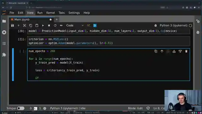The height and width of the screenshot is (114, 202).
Task: Close Main.ipynb tab via unsaved dot
Action: 50,20
